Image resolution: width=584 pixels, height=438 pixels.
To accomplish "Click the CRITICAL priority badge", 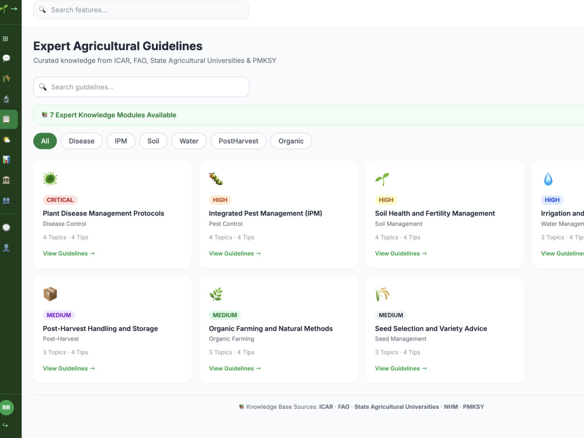I will pyautogui.click(x=60, y=200).
